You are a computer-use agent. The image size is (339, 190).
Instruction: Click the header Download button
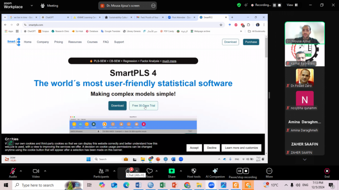pyautogui.click(x=230, y=42)
